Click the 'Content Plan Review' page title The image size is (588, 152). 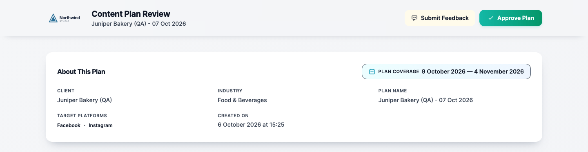(131, 14)
